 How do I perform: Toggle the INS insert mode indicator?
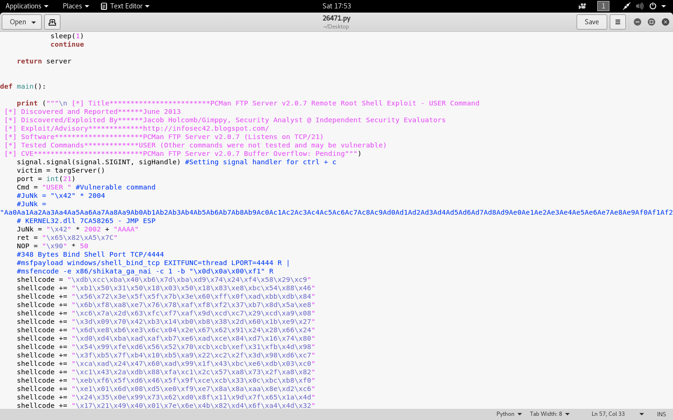[661, 414]
